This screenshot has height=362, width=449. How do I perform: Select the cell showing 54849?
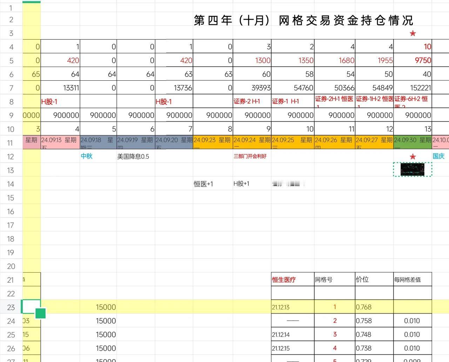(x=374, y=88)
